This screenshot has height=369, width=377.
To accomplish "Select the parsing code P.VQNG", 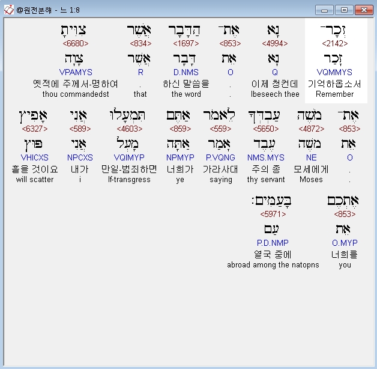I will click(x=220, y=157).
